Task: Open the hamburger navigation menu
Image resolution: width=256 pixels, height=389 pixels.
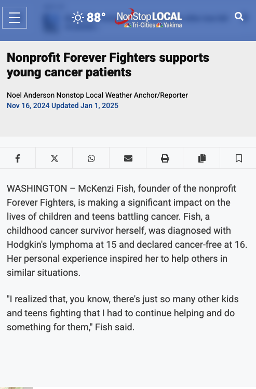Action: coord(15,18)
